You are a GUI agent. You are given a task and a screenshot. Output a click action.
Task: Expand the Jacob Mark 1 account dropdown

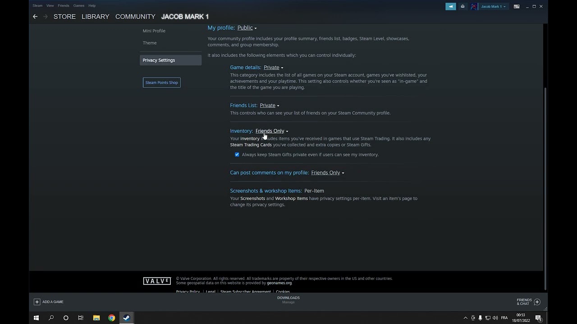[493, 6]
